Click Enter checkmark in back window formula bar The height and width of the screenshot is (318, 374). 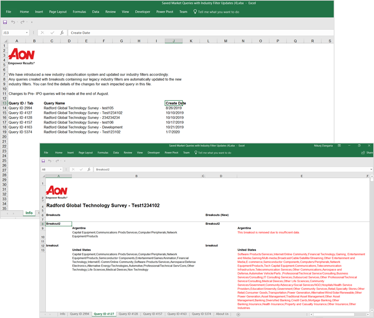point(52,33)
